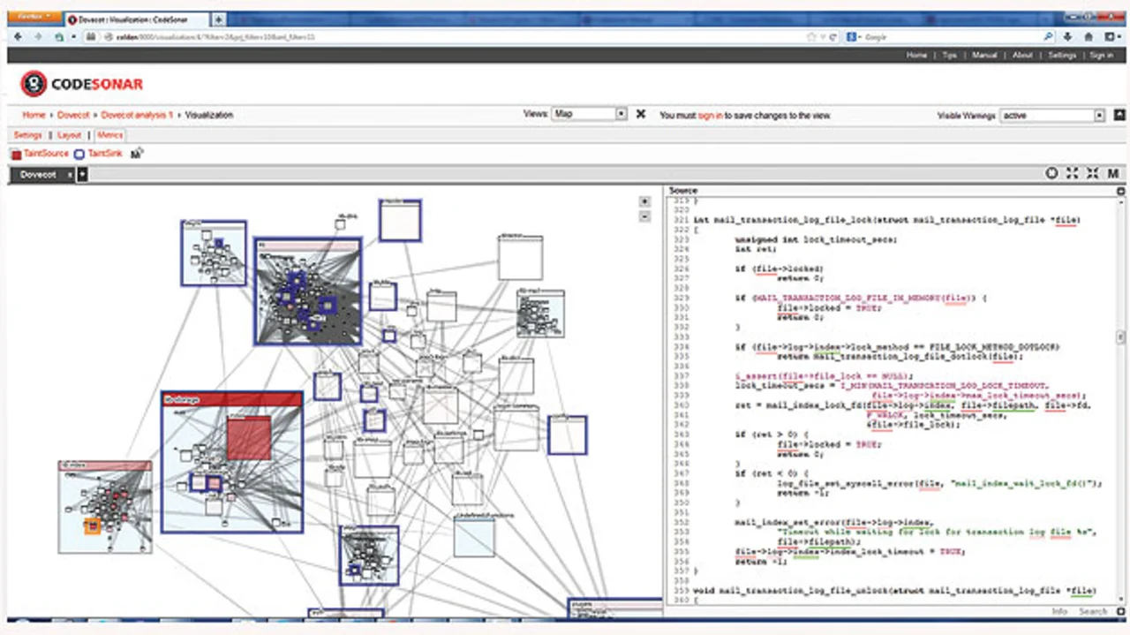Click the search magnifier icon
1130x635 pixels.
1048,37
